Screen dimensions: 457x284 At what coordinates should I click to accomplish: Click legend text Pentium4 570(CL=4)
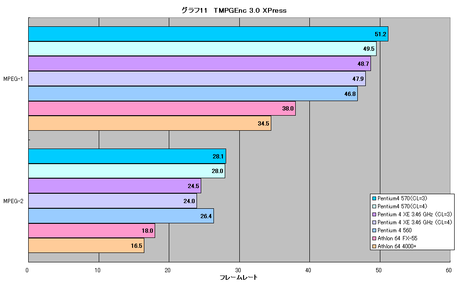point(402,206)
